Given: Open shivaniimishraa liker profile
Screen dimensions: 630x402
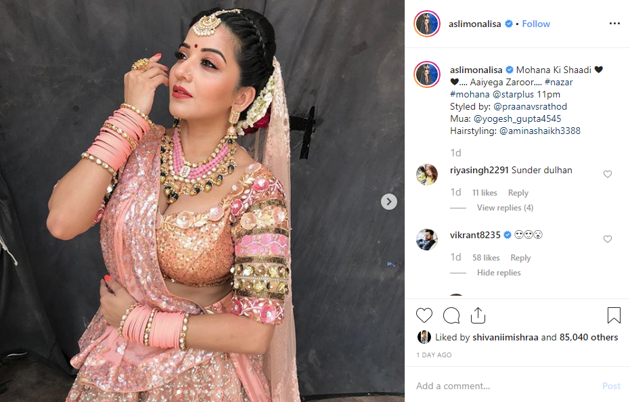Looking at the screenshot, I should (x=505, y=337).
